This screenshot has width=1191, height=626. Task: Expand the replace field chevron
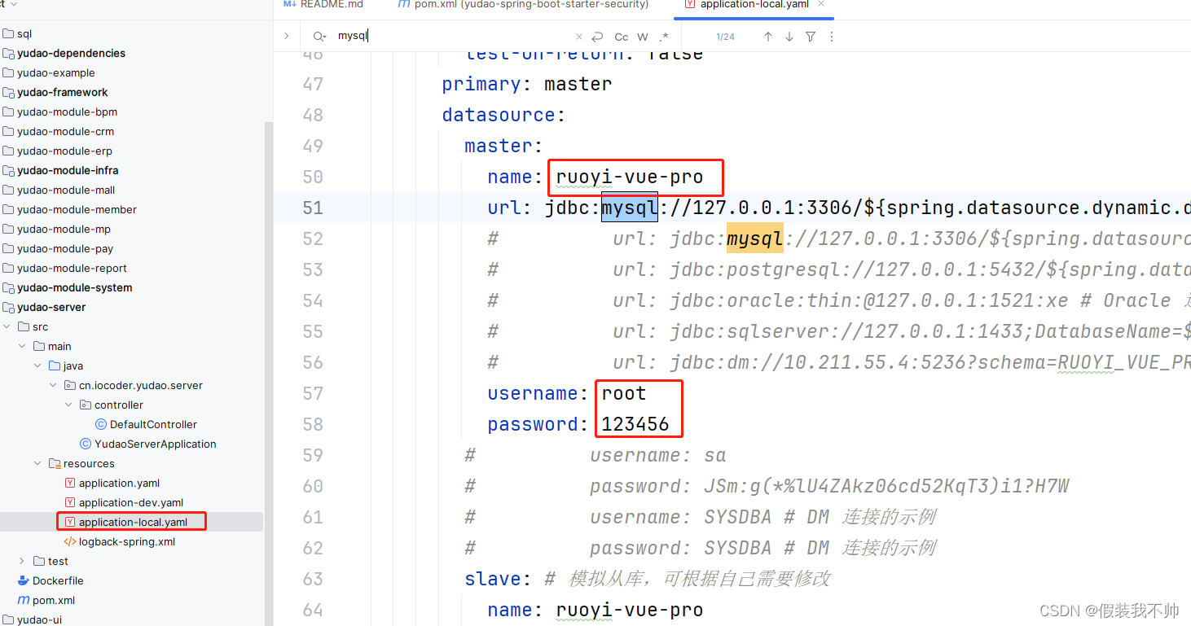286,36
